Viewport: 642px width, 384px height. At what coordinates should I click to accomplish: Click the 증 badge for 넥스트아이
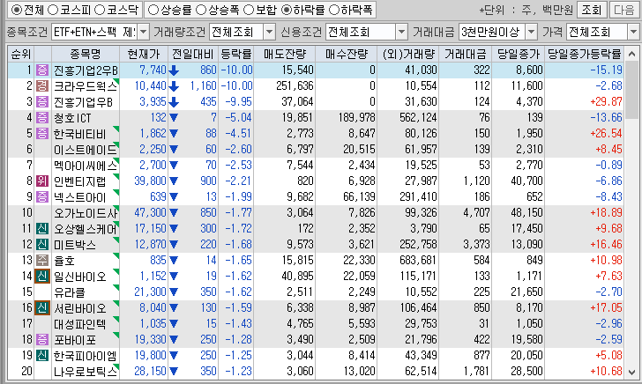[42, 196]
